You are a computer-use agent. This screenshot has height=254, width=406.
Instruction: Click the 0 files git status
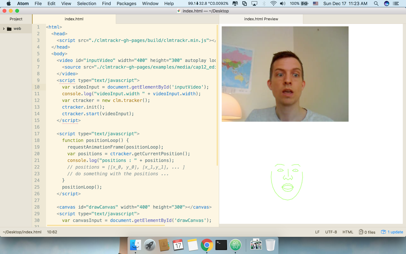tap(367, 232)
